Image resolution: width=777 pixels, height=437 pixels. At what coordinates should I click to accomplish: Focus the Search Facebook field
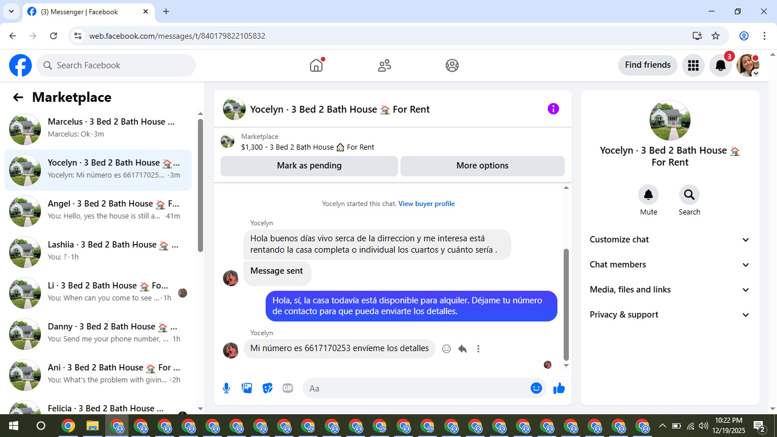pyautogui.click(x=116, y=65)
